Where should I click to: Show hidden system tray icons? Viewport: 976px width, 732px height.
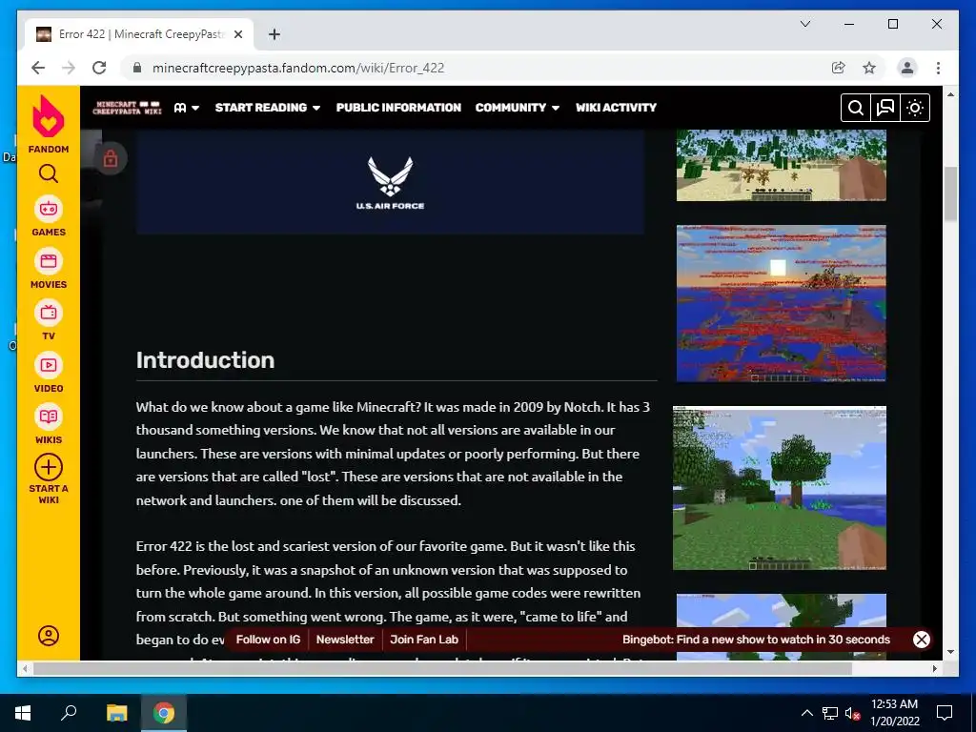click(806, 713)
